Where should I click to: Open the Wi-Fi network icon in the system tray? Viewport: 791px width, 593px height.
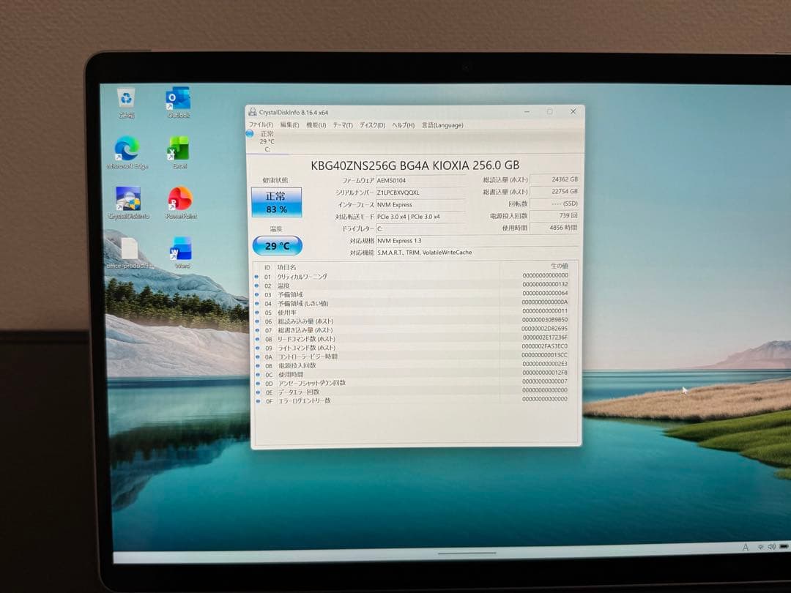coord(760,547)
